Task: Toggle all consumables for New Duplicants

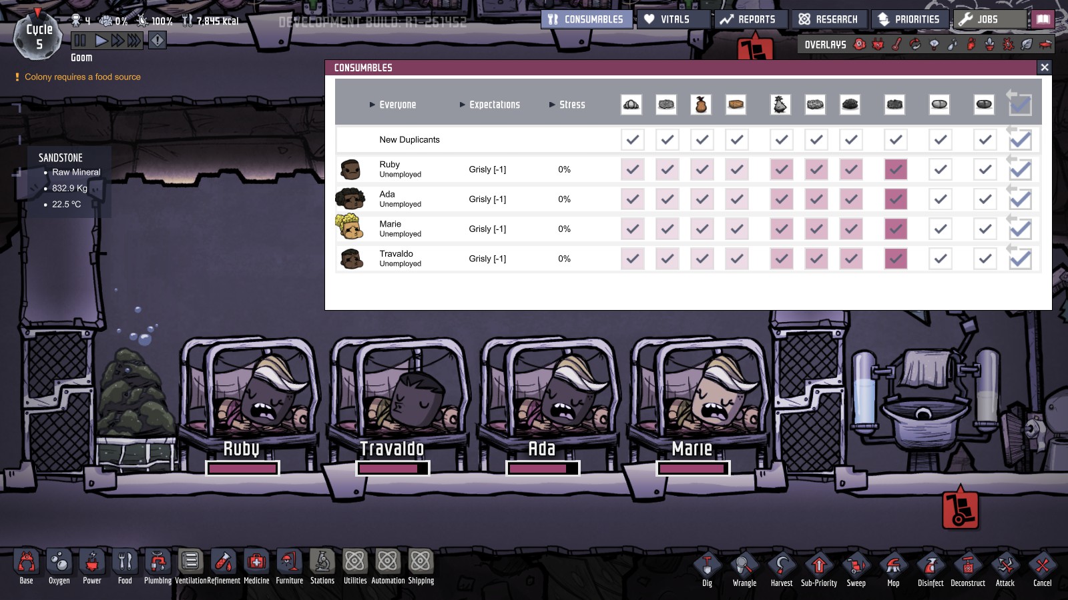Action: click(1020, 139)
